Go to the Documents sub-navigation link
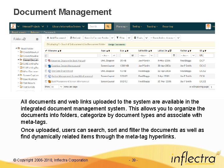 (x=49, y=32)
